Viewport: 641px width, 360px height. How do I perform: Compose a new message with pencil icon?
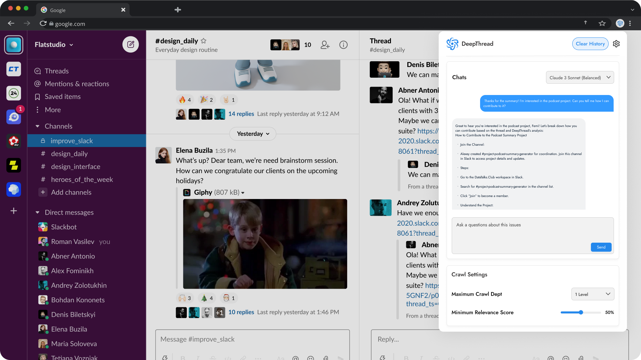click(131, 44)
